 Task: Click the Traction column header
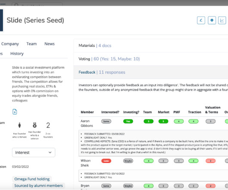point(194,112)
